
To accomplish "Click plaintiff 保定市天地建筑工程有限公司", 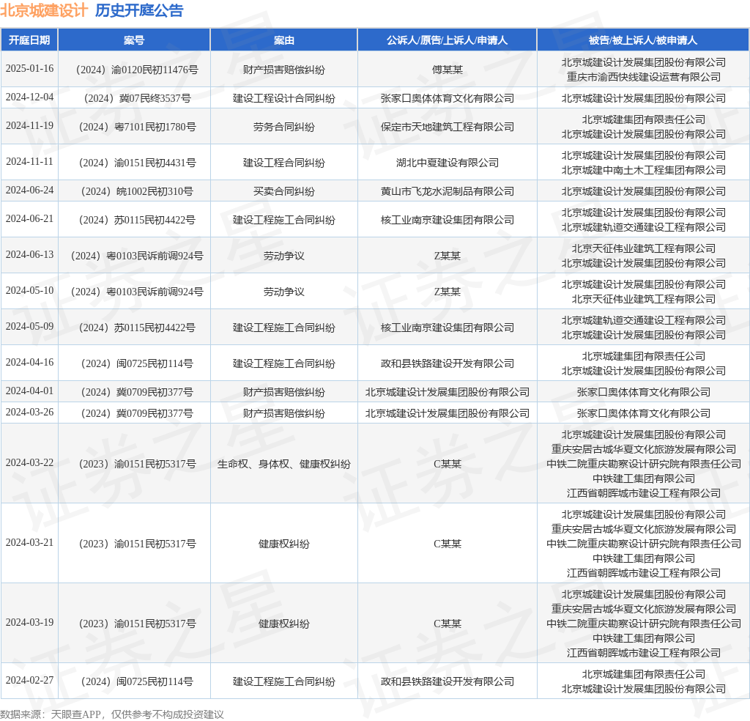I will 448,127.
